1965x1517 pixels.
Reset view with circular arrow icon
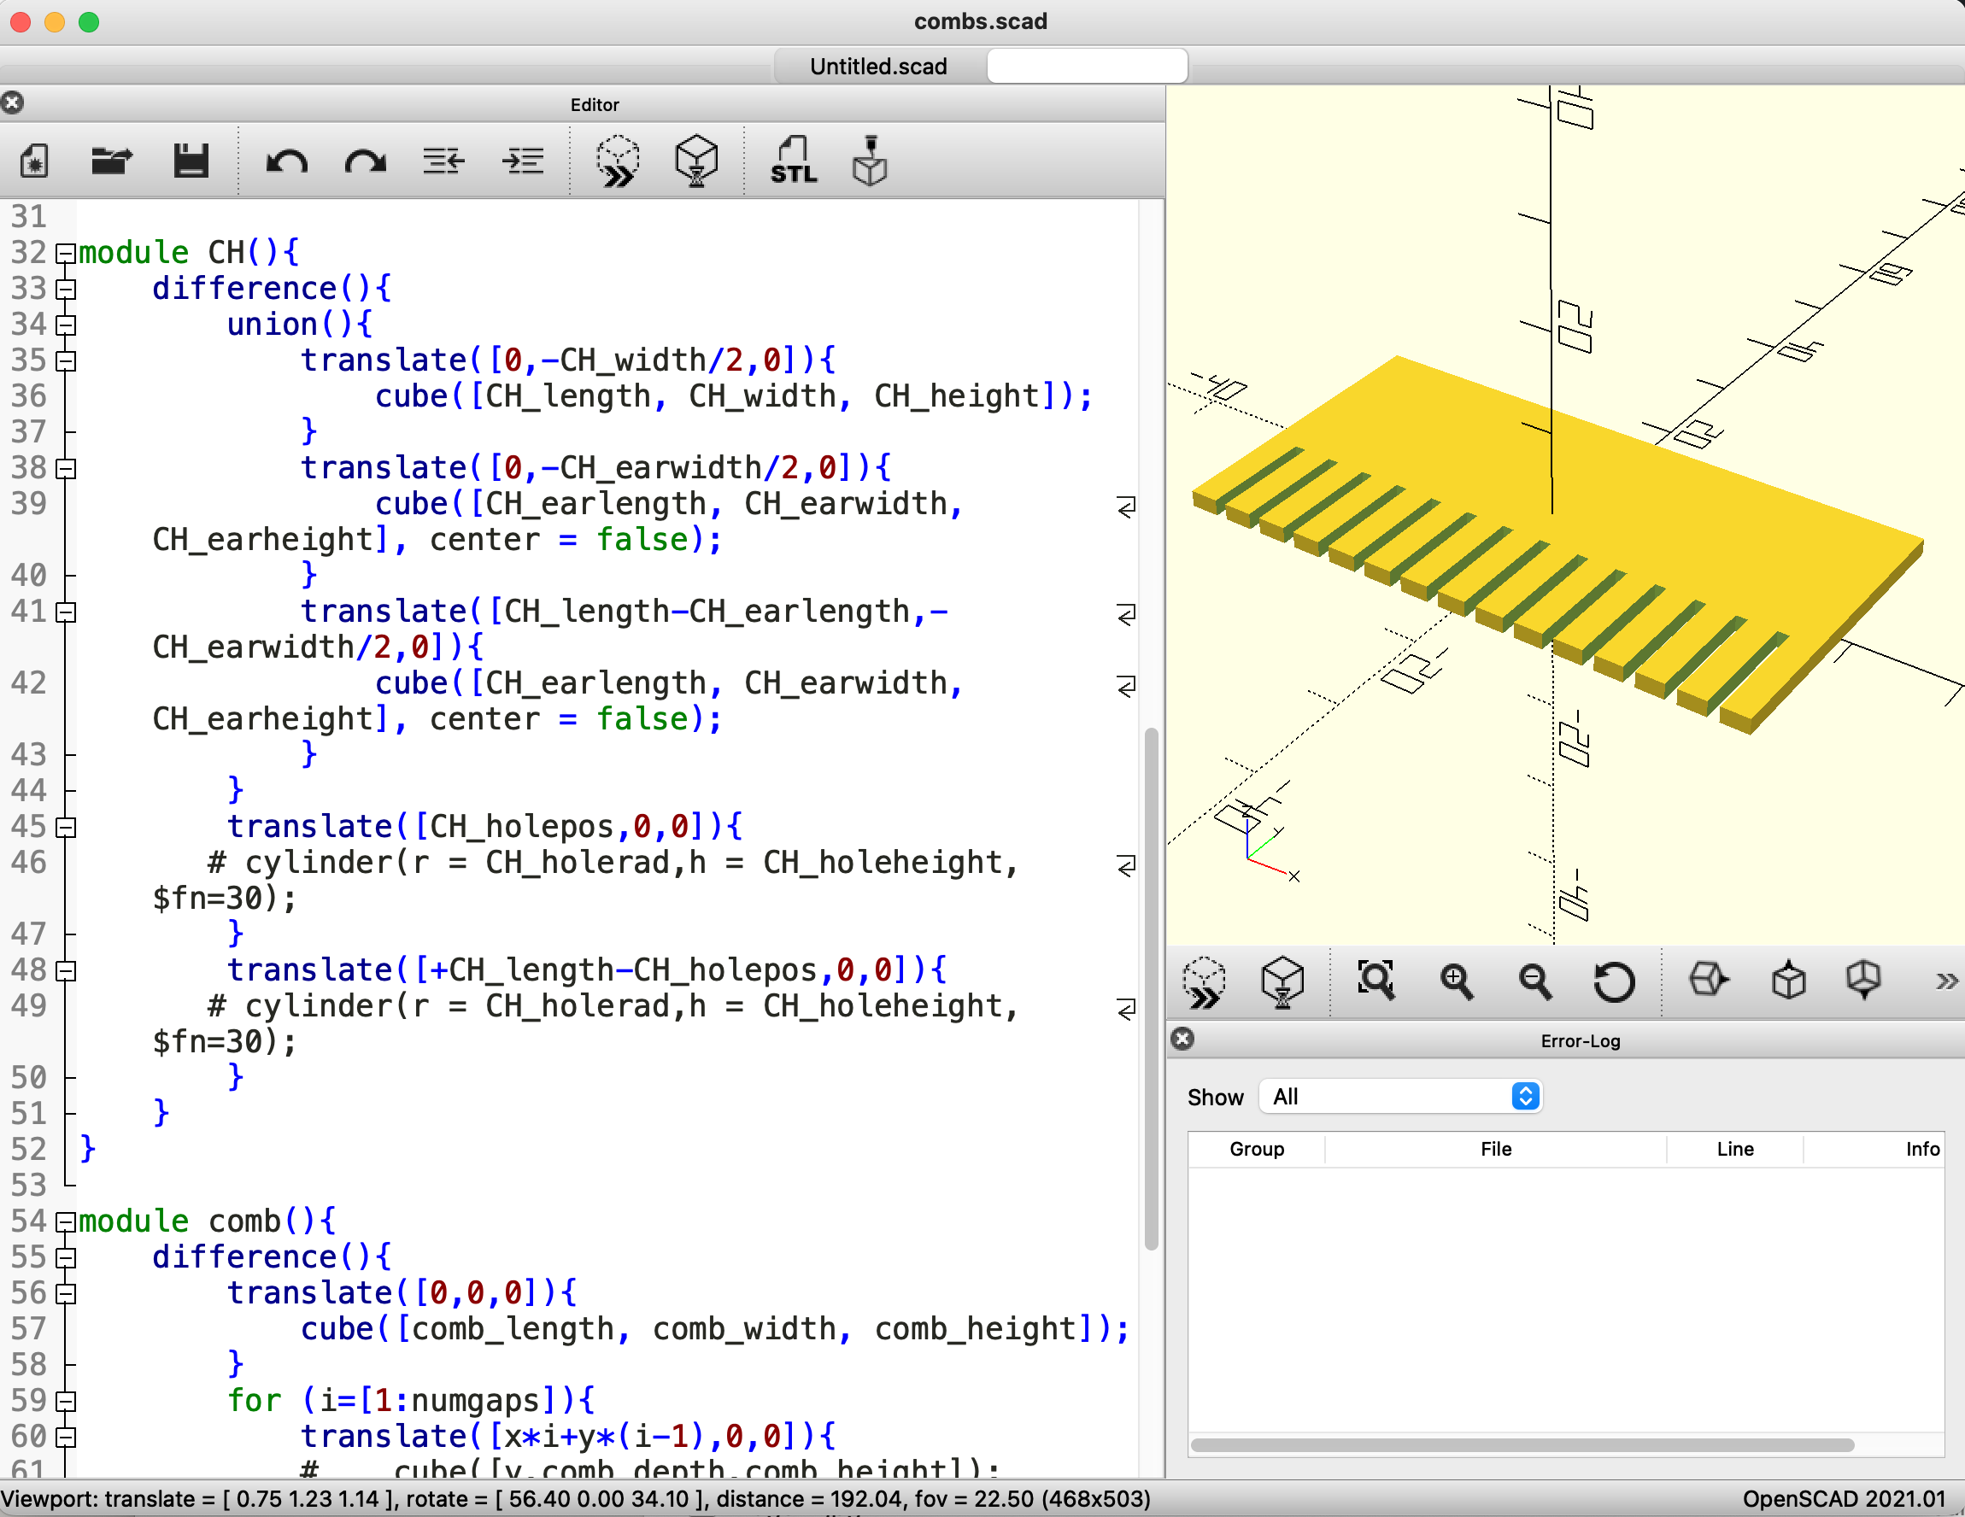tap(1613, 980)
